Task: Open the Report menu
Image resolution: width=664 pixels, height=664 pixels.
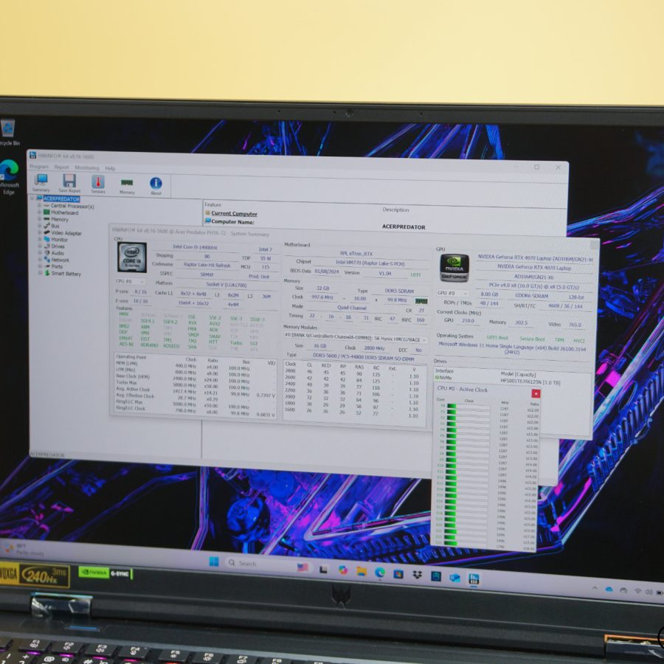Action: [61, 167]
